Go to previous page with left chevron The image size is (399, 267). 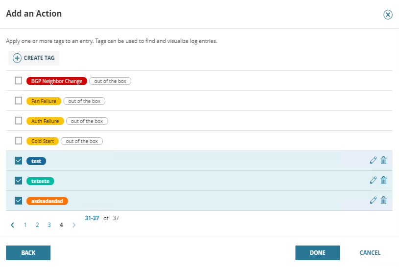coord(12,225)
